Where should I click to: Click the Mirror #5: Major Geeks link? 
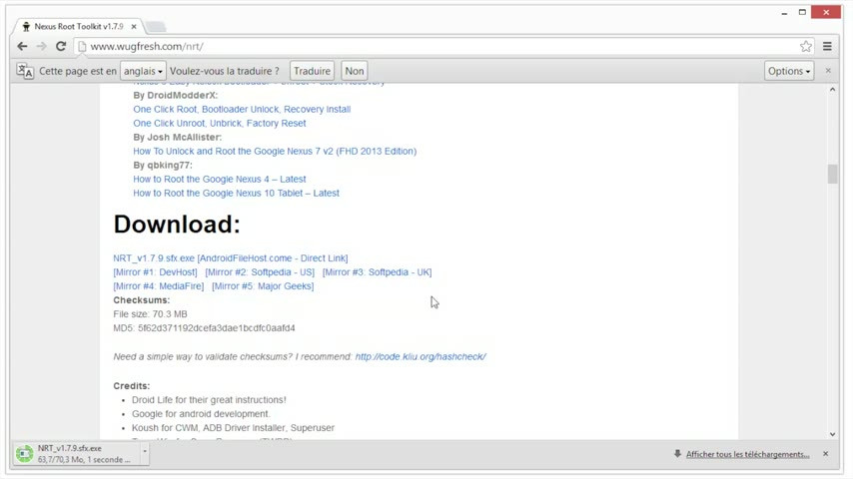[263, 286]
